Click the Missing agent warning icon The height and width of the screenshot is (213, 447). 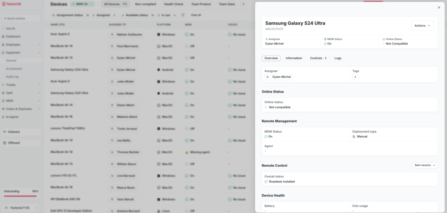pos(187,152)
